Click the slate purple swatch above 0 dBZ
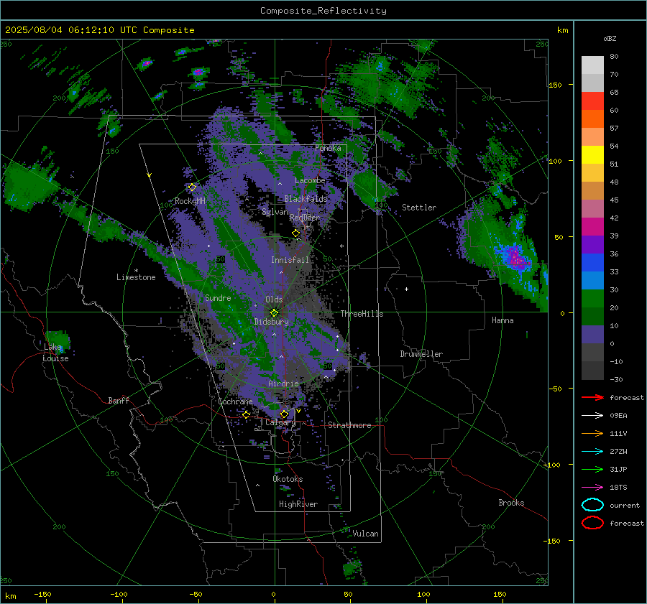The image size is (647, 604). click(592, 335)
